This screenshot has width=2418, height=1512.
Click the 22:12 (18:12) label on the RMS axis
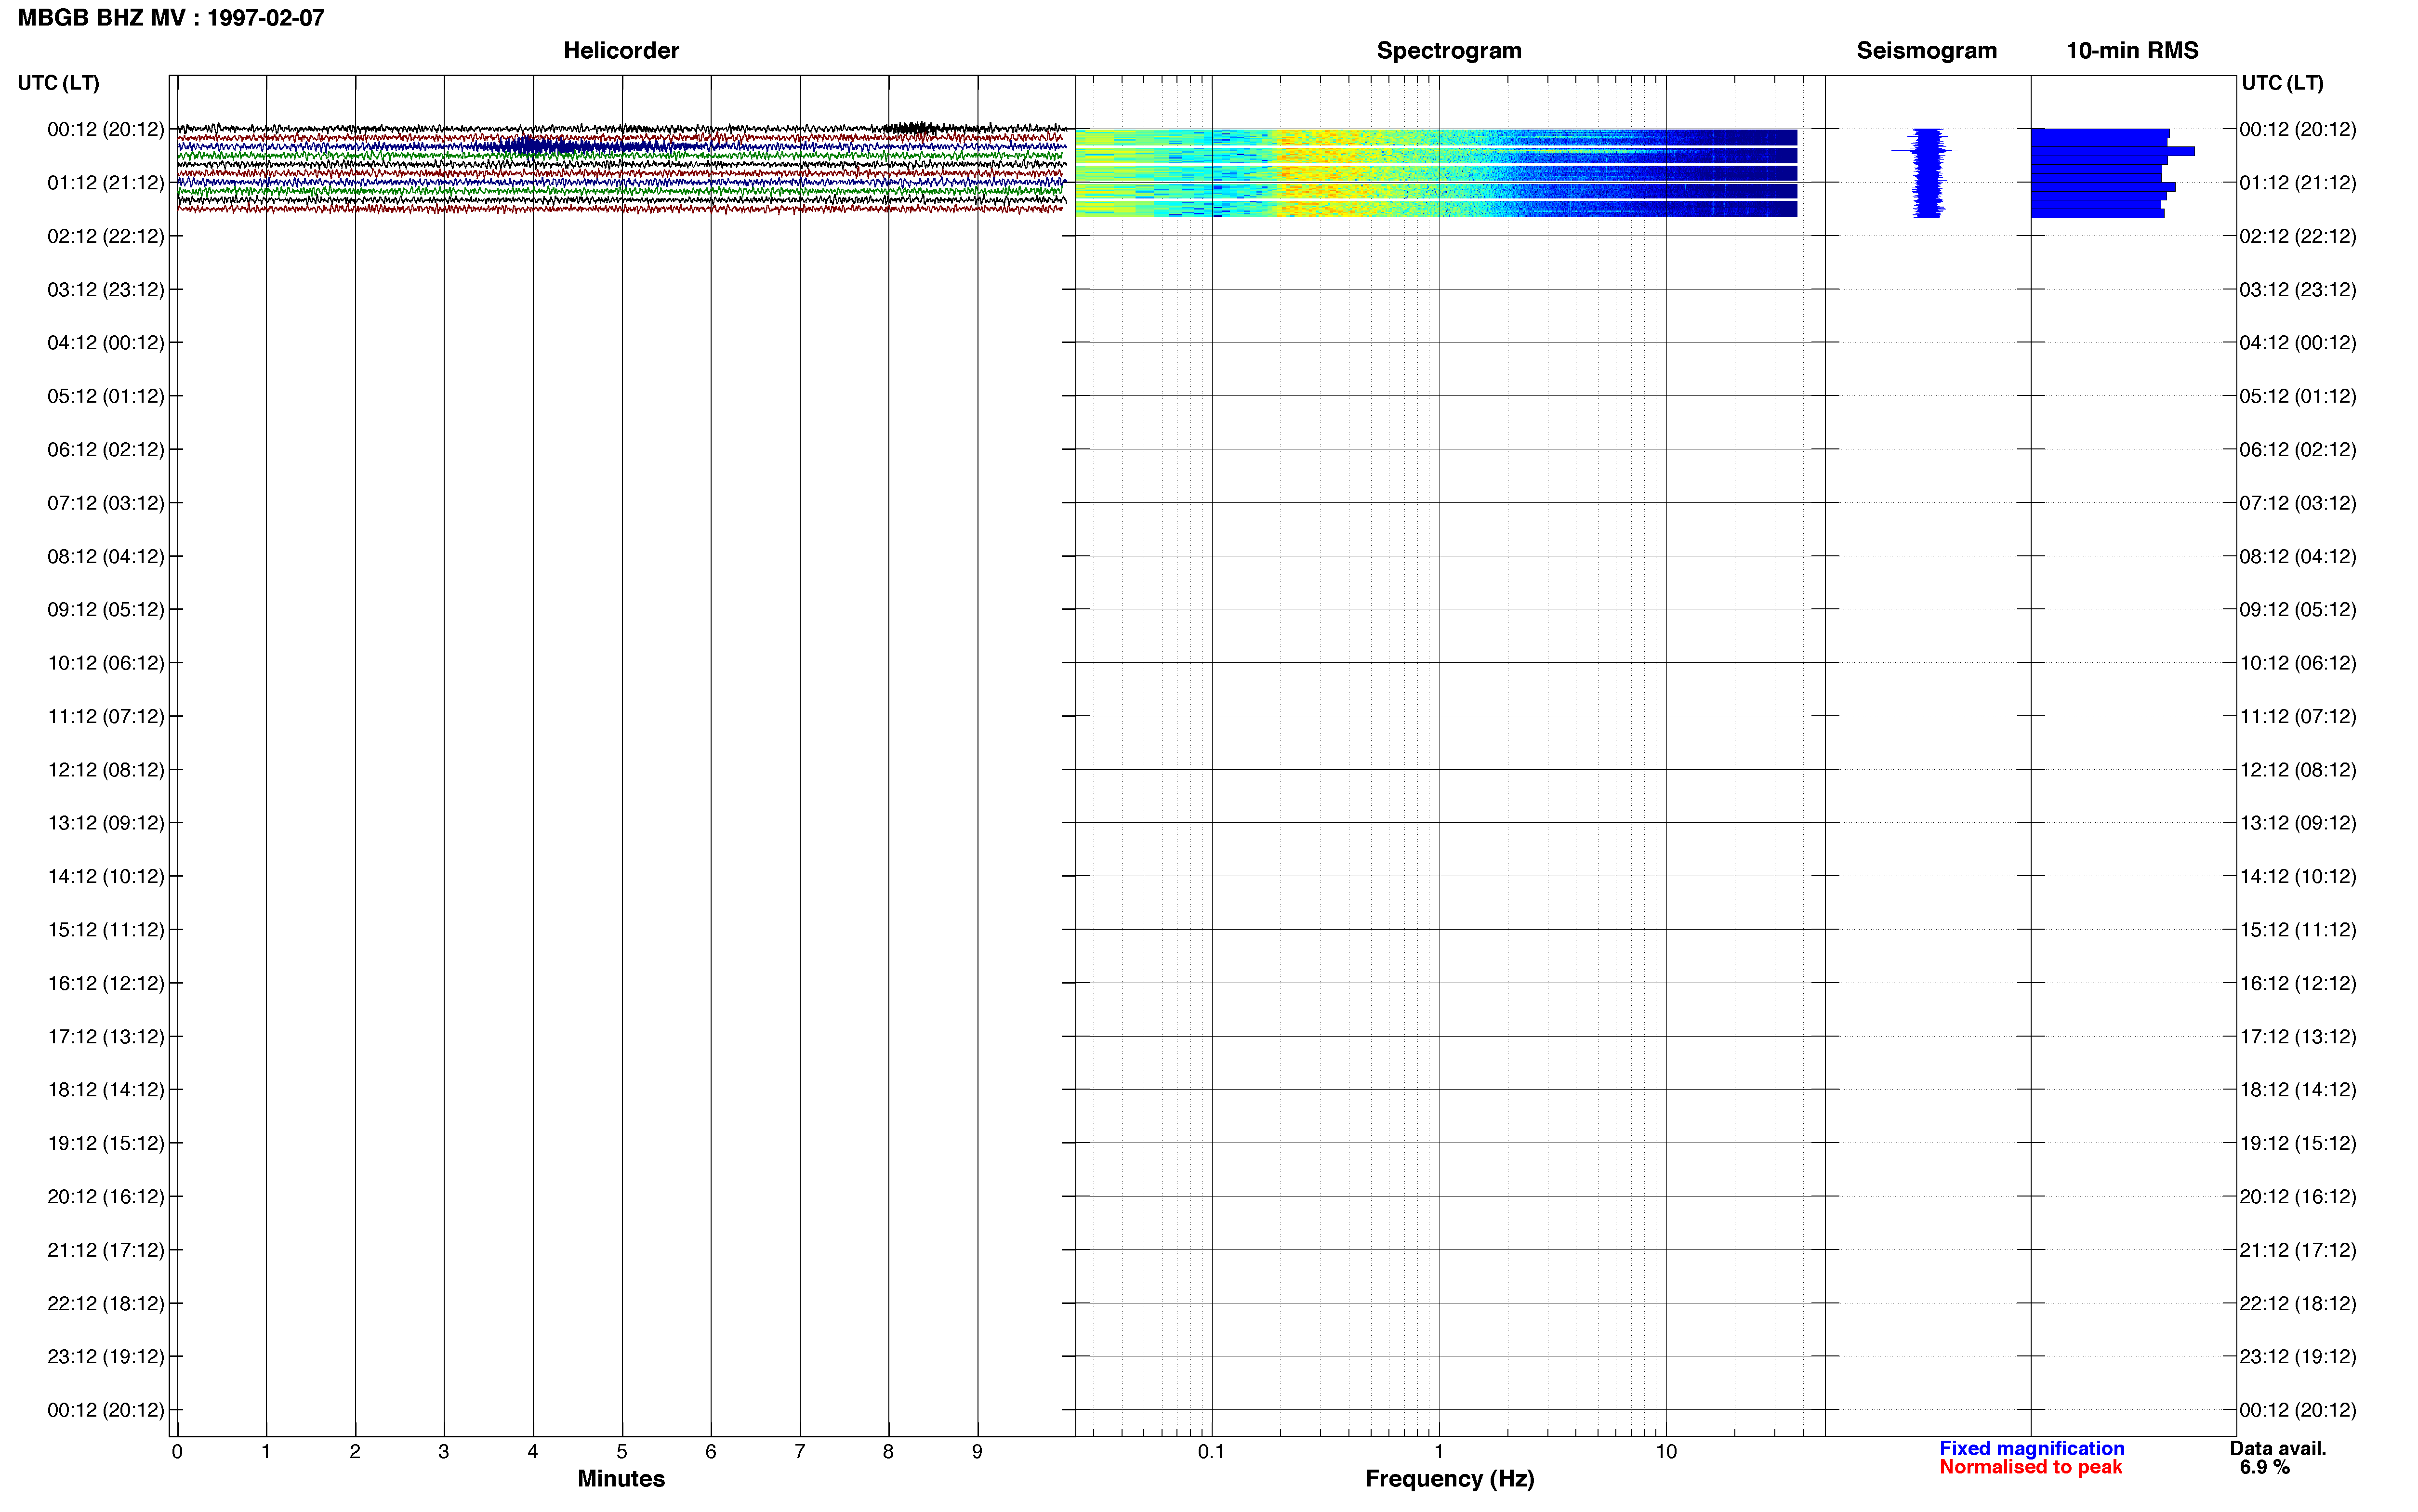(x=2297, y=1303)
